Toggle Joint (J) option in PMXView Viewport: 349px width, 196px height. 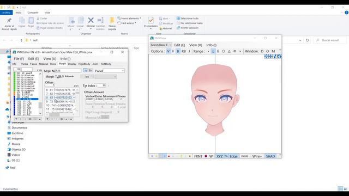point(189,51)
